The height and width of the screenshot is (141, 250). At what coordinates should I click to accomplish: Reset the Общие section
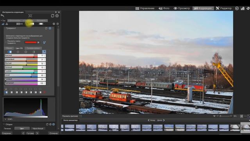[x=47, y=124]
